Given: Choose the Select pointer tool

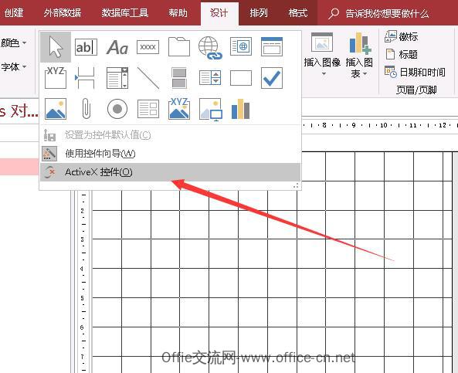Looking at the screenshot, I should tap(56, 47).
